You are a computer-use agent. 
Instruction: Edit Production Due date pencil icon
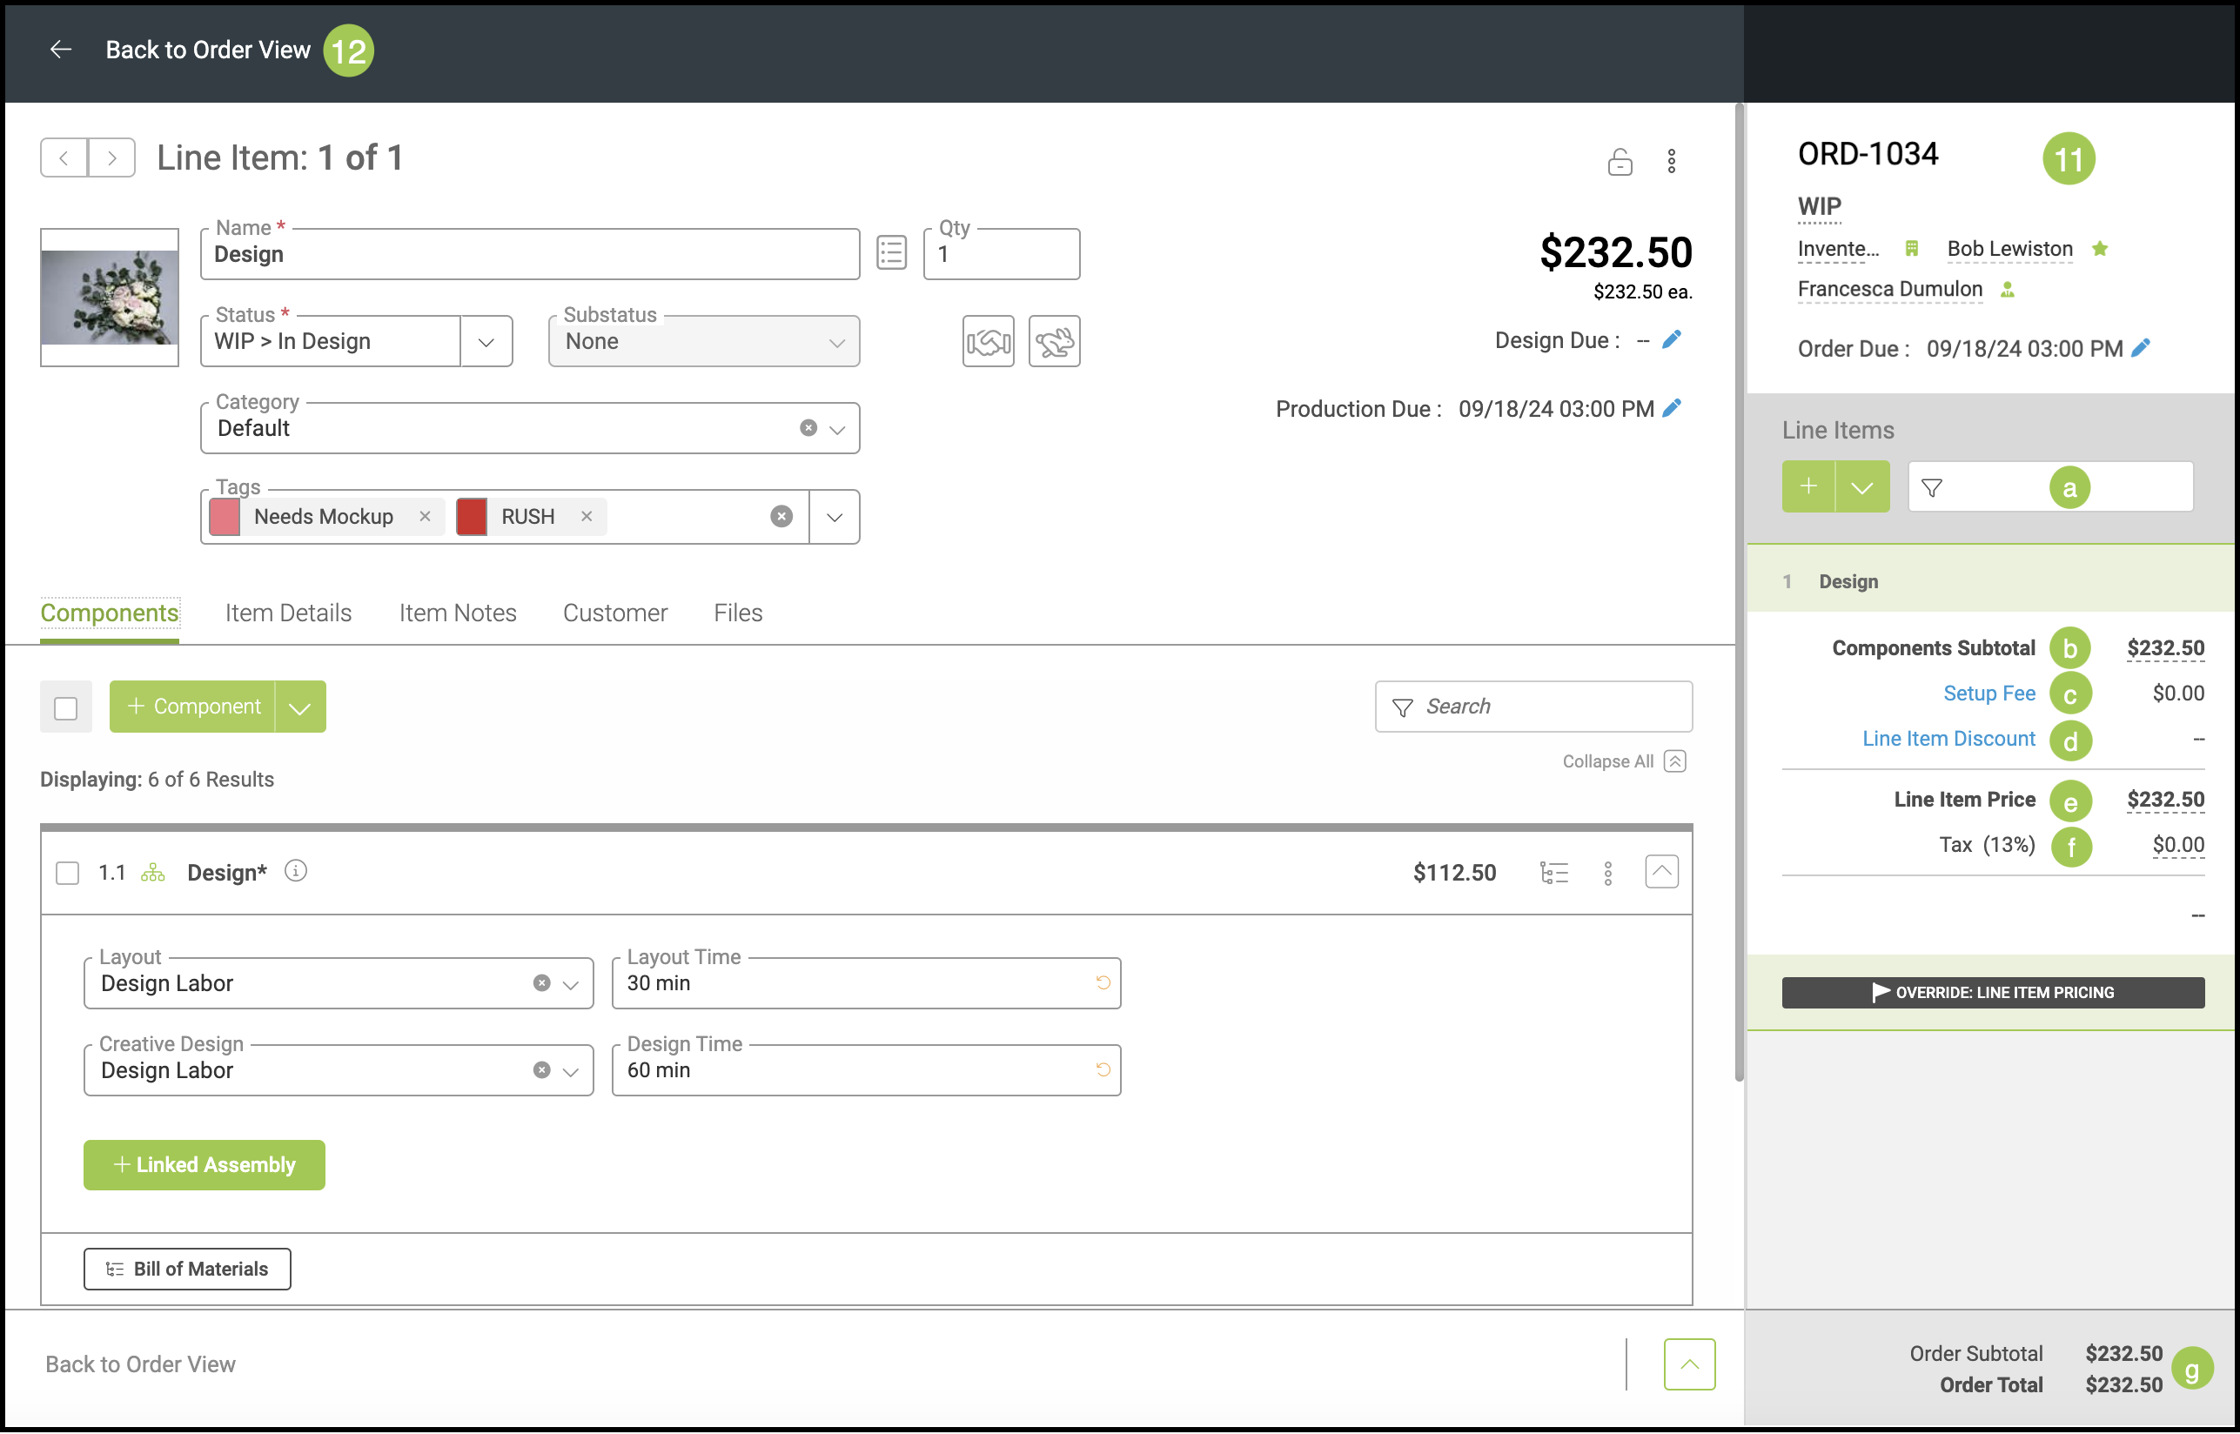pos(1672,409)
